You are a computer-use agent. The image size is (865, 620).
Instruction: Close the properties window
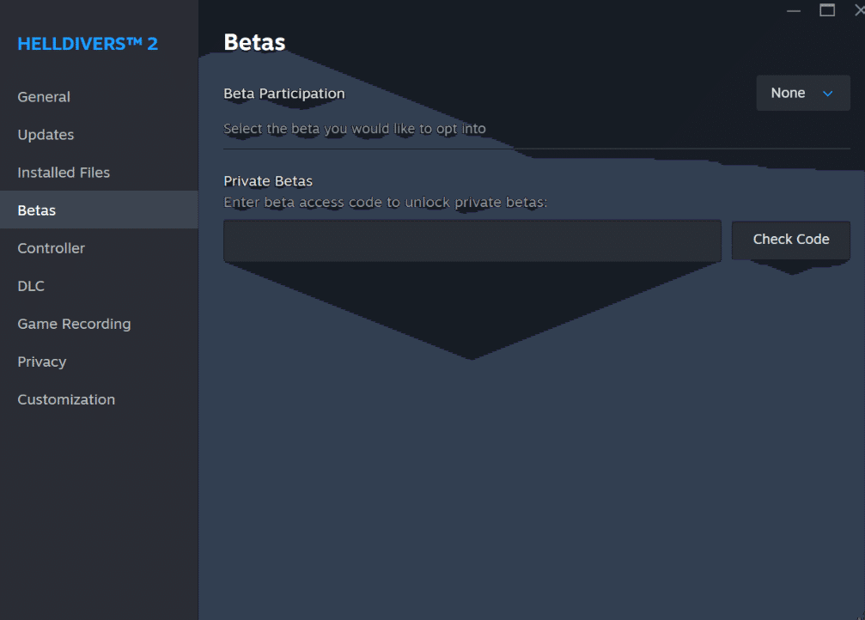859,10
